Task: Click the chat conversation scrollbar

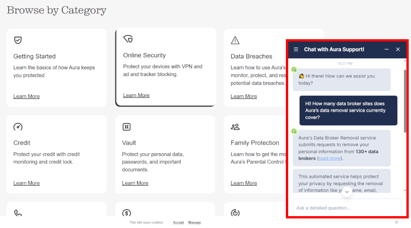Action: point(405,100)
